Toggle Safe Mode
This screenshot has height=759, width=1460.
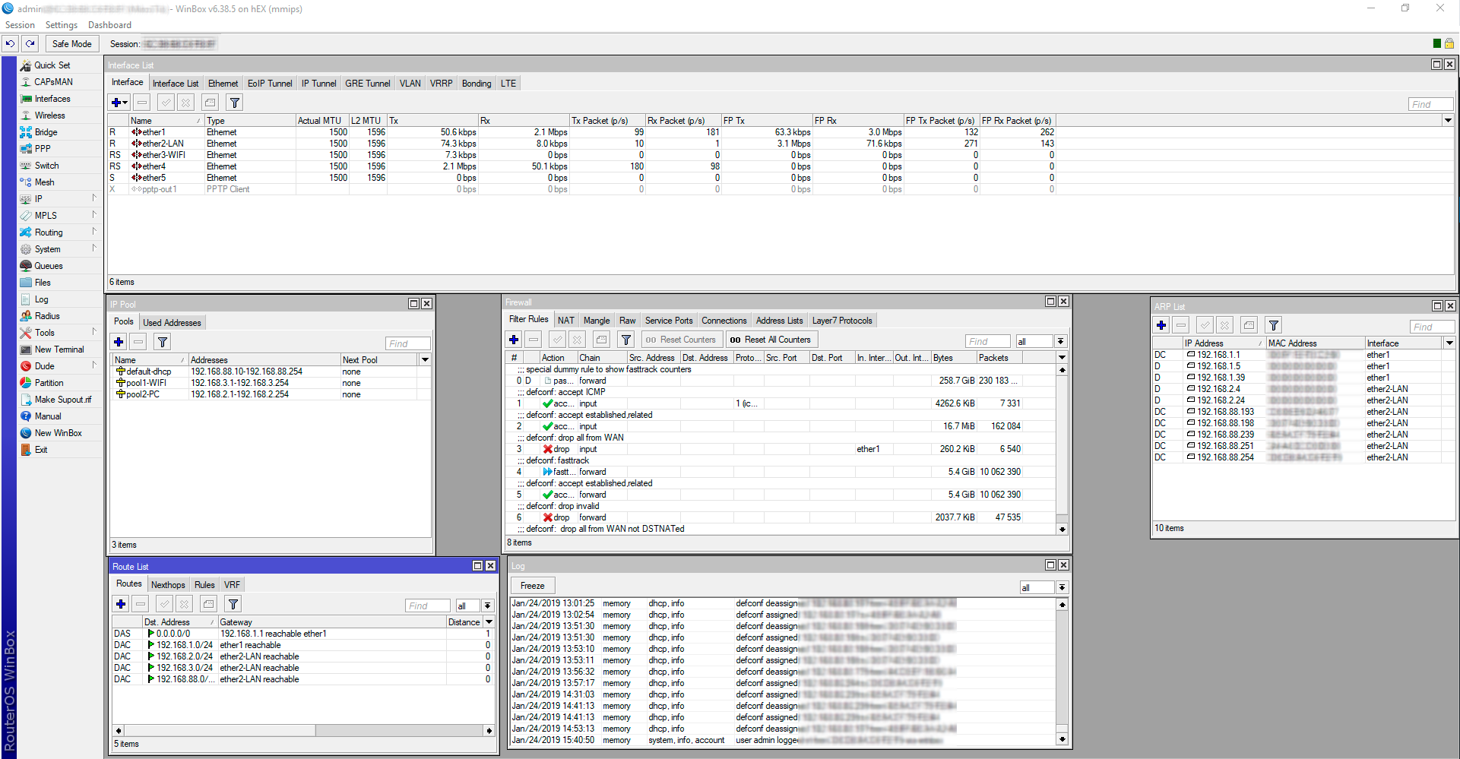point(71,44)
